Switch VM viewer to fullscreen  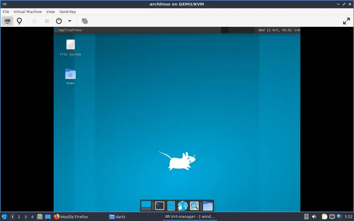click(347, 21)
